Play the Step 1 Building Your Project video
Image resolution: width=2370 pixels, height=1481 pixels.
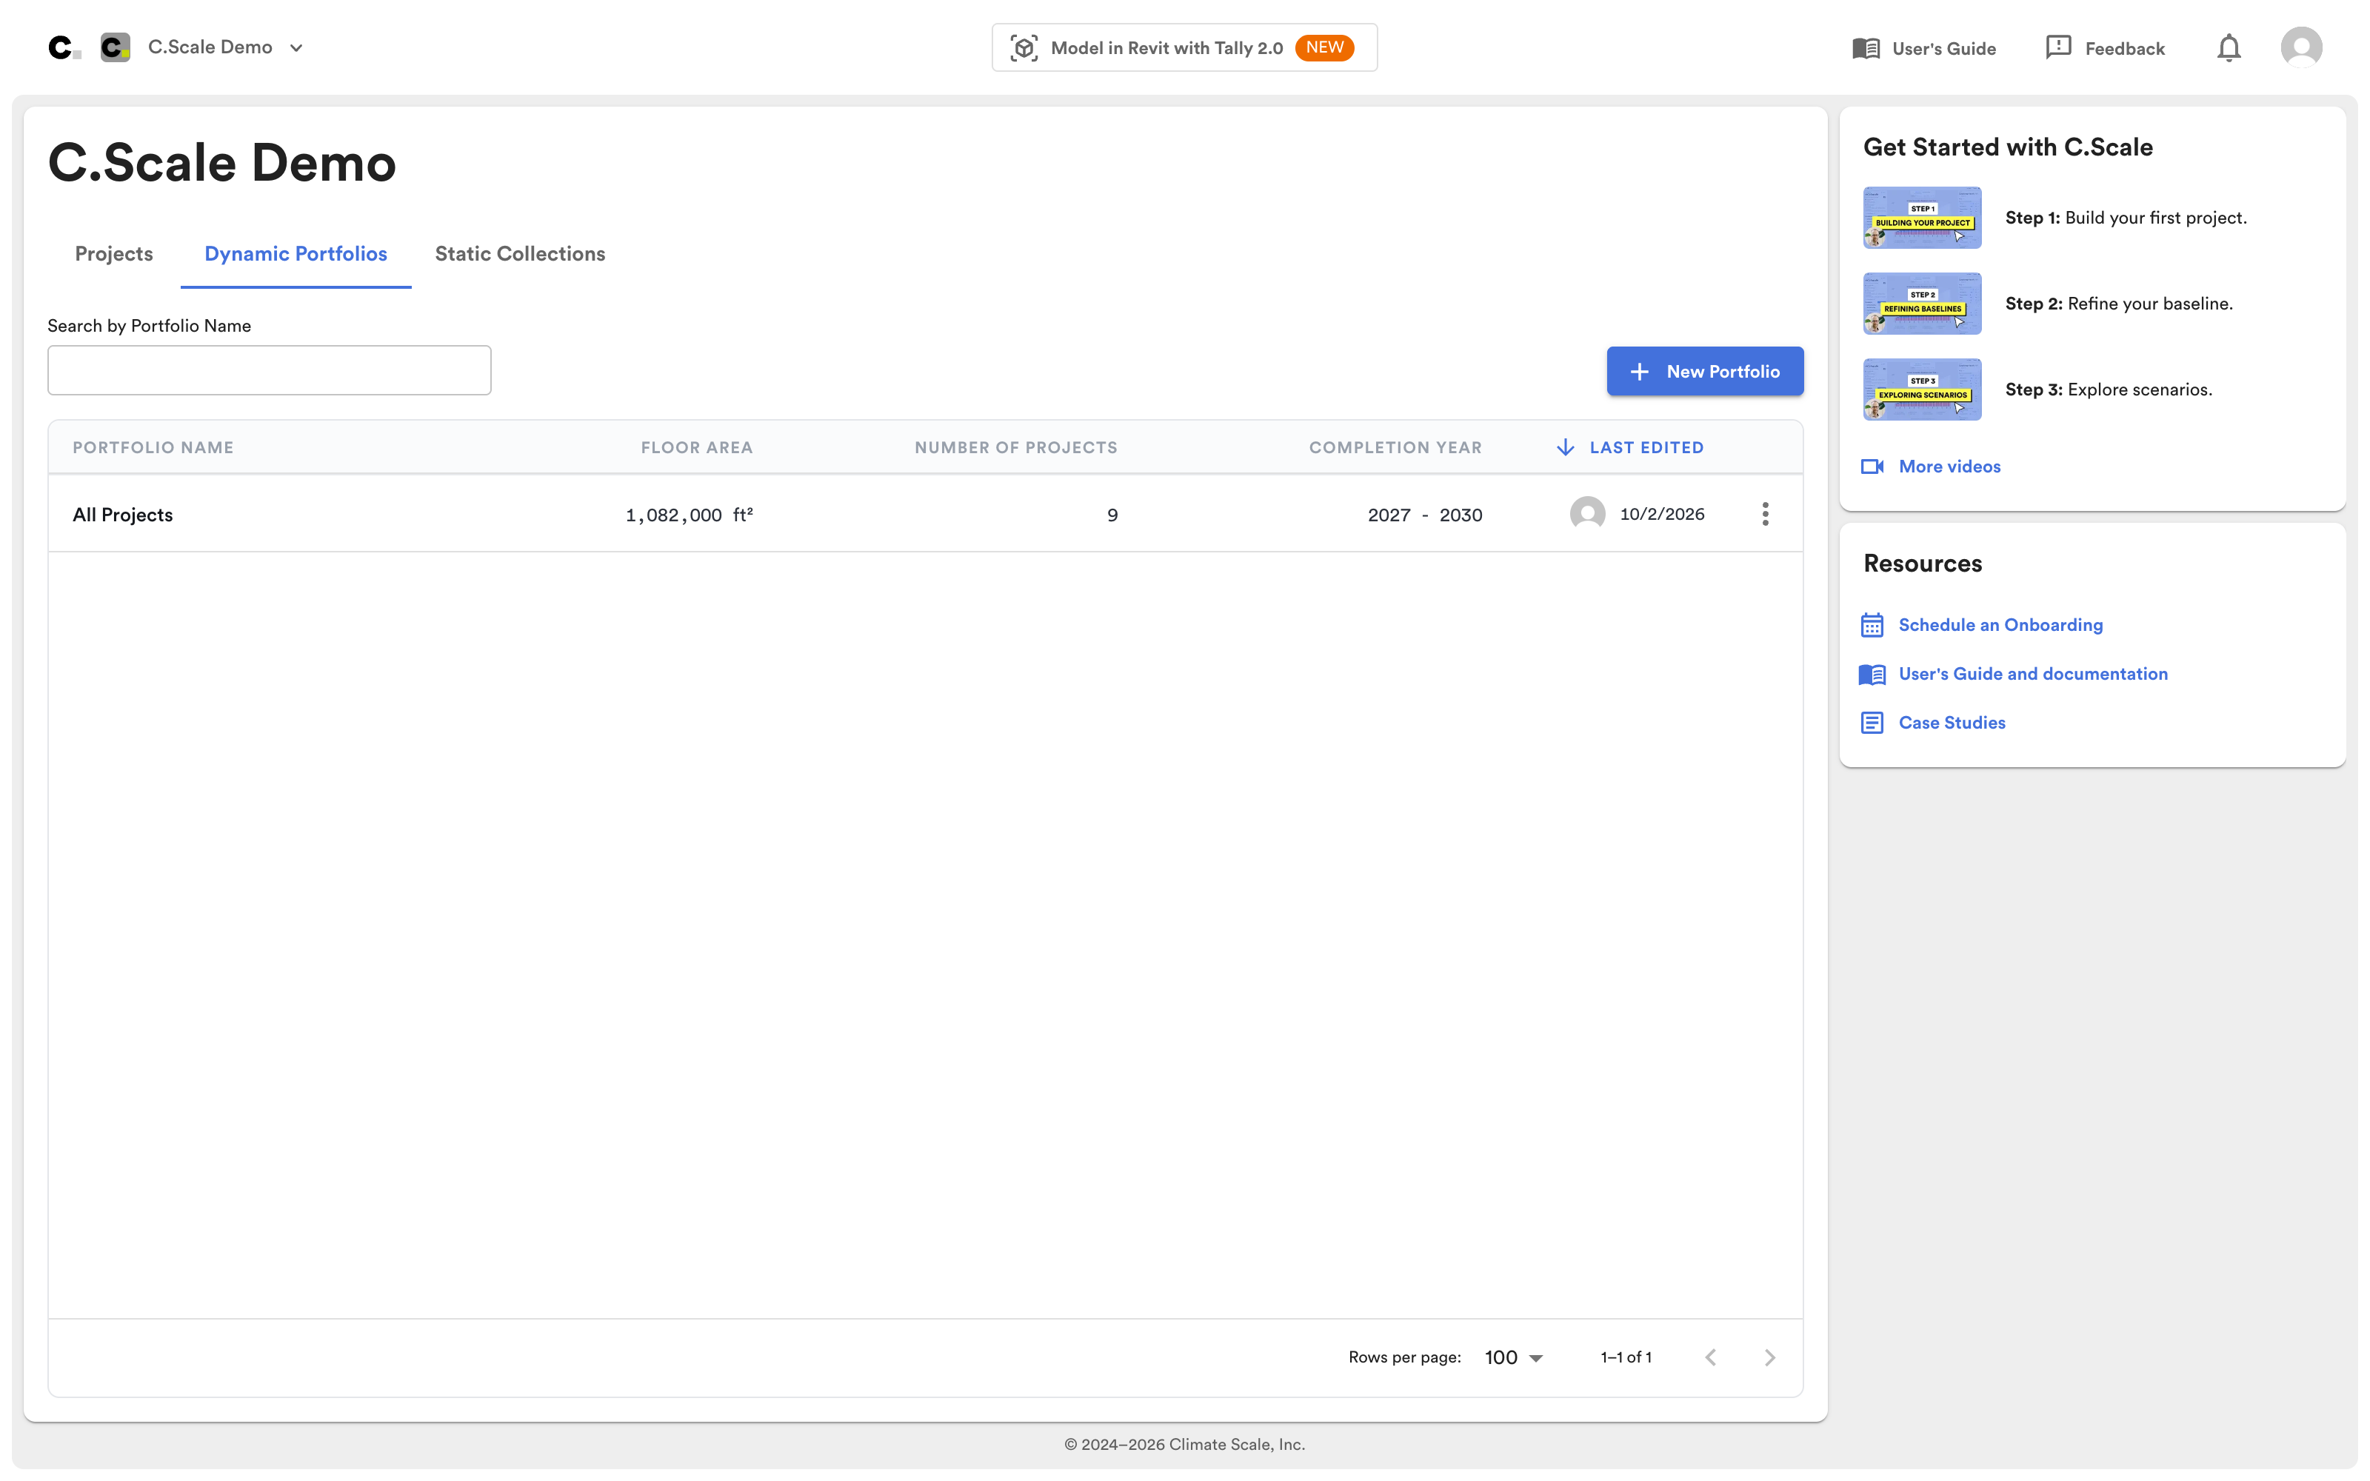(1921, 218)
